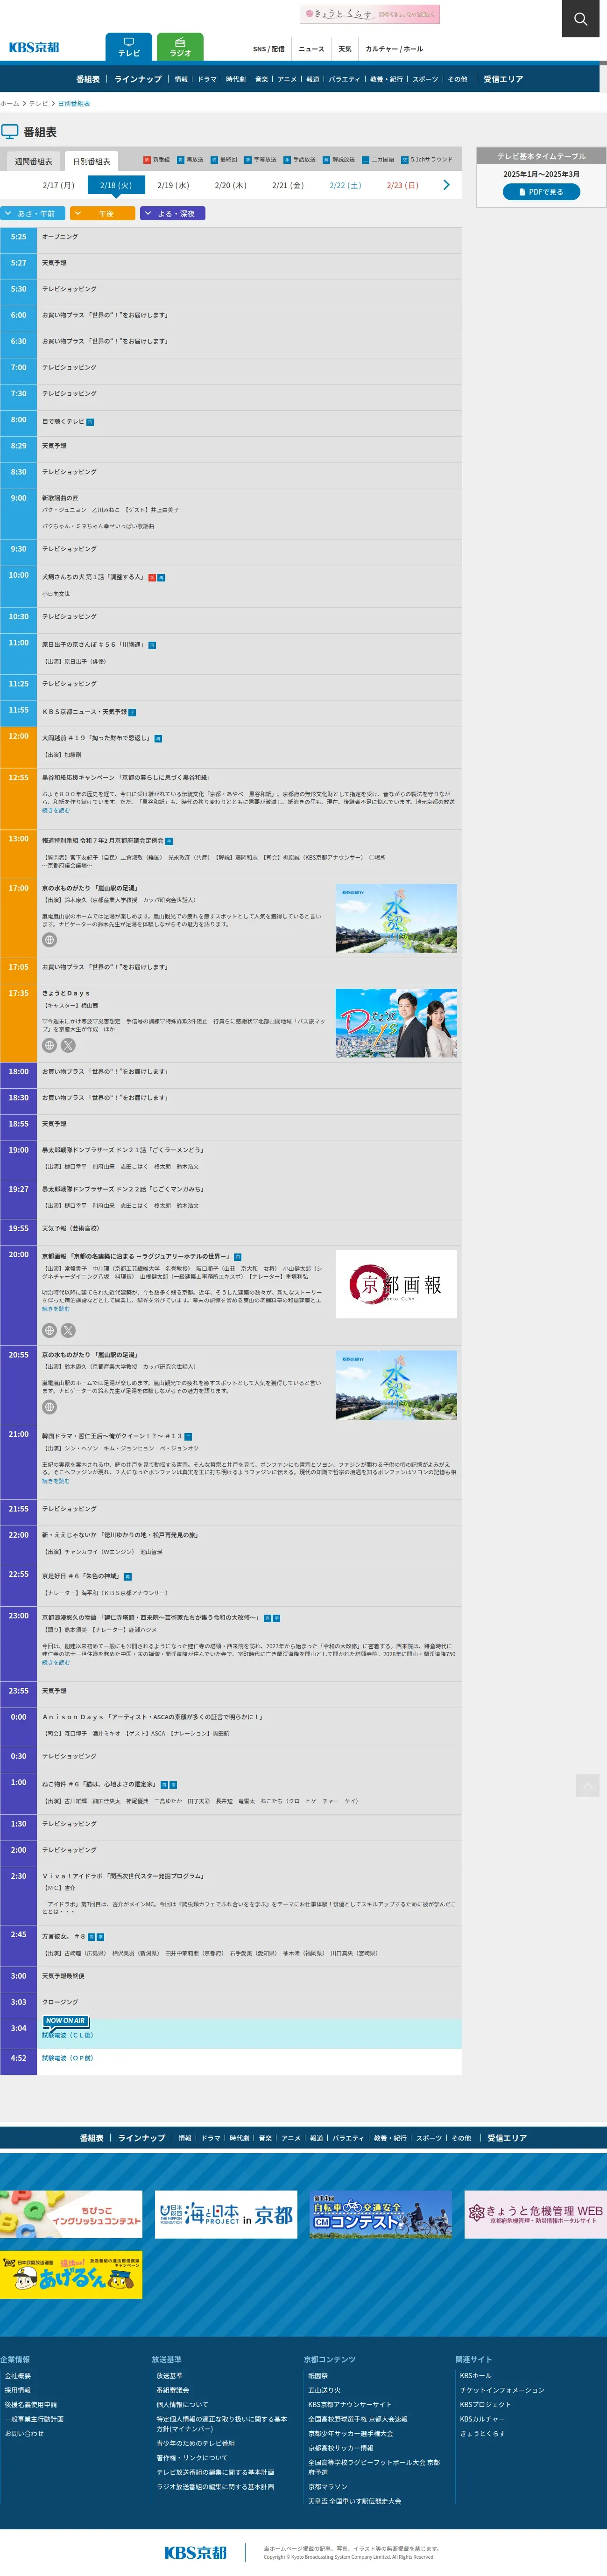Open カルチャー / ホール top menu
The width and height of the screenshot is (607, 2576).
394,49
